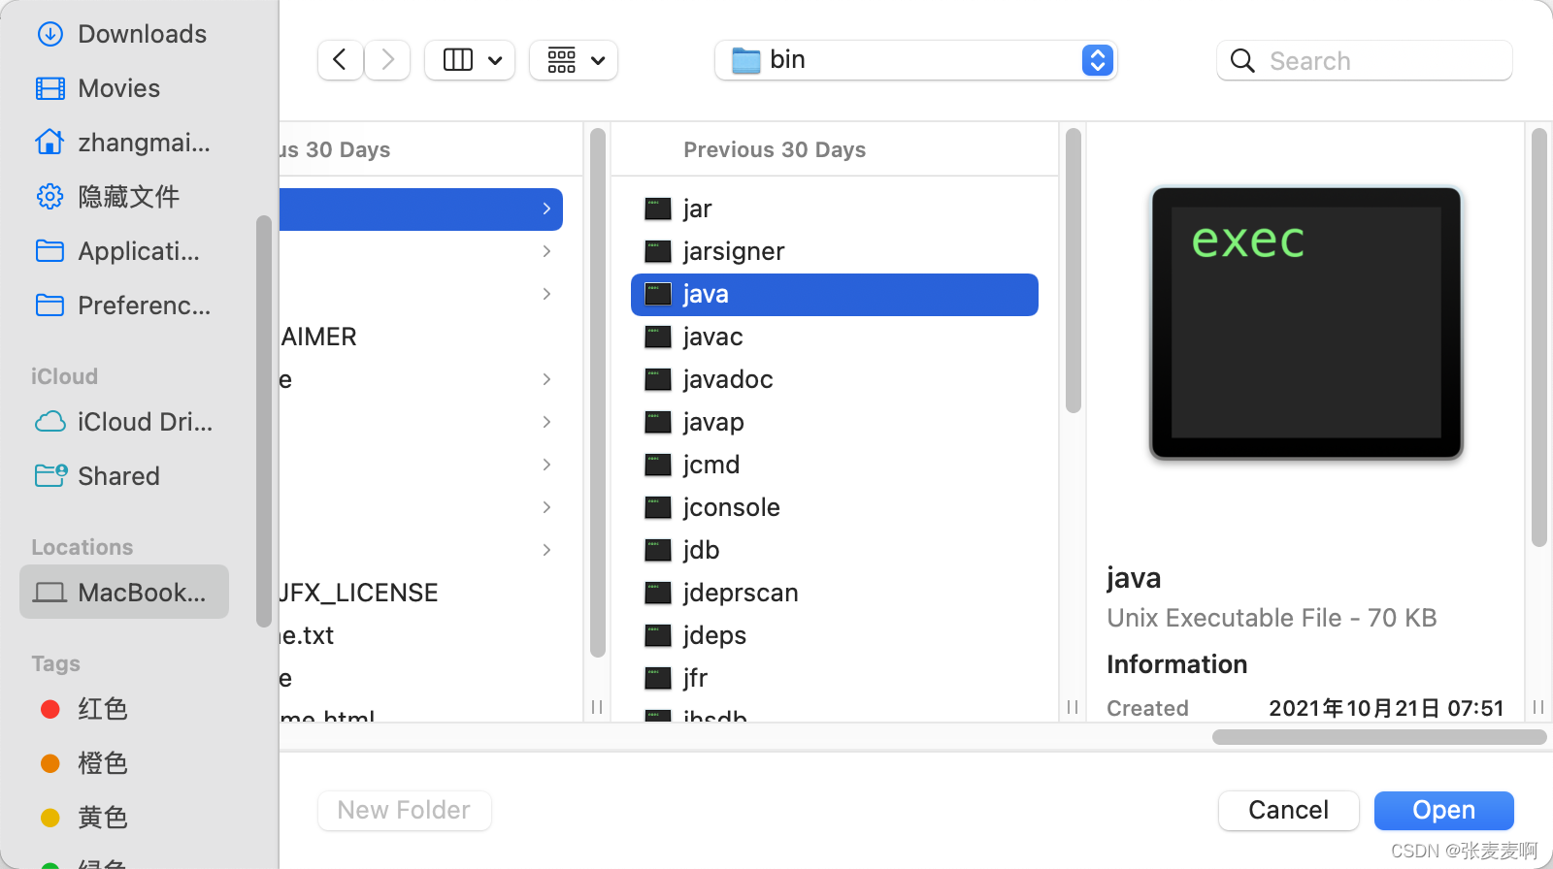The width and height of the screenshot is (1553, 869).
Task: Click the Previous 30 Days header
Action: (x=775, y=149)
